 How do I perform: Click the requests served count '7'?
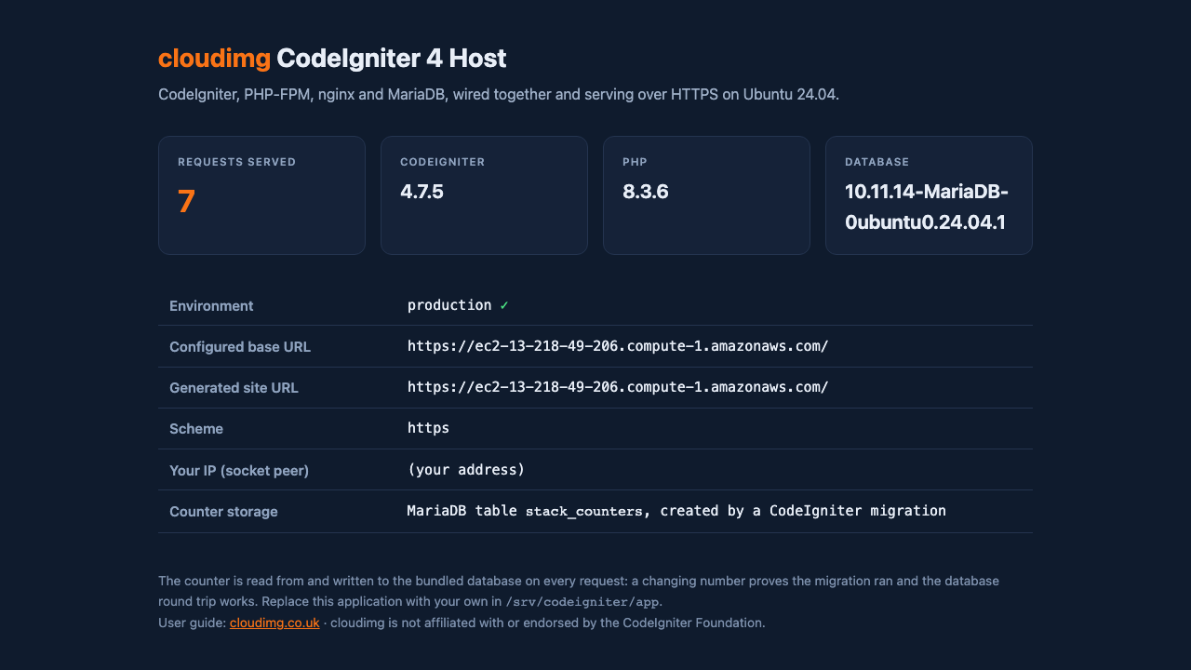click(x=186, y=201)
